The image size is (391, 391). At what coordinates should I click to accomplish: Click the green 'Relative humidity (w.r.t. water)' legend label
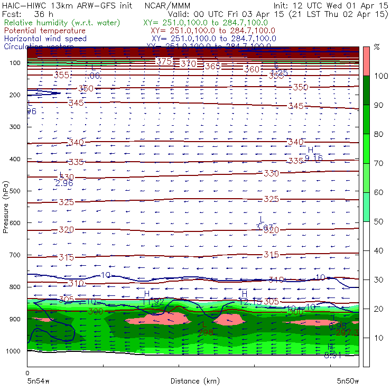coord(62,23)
